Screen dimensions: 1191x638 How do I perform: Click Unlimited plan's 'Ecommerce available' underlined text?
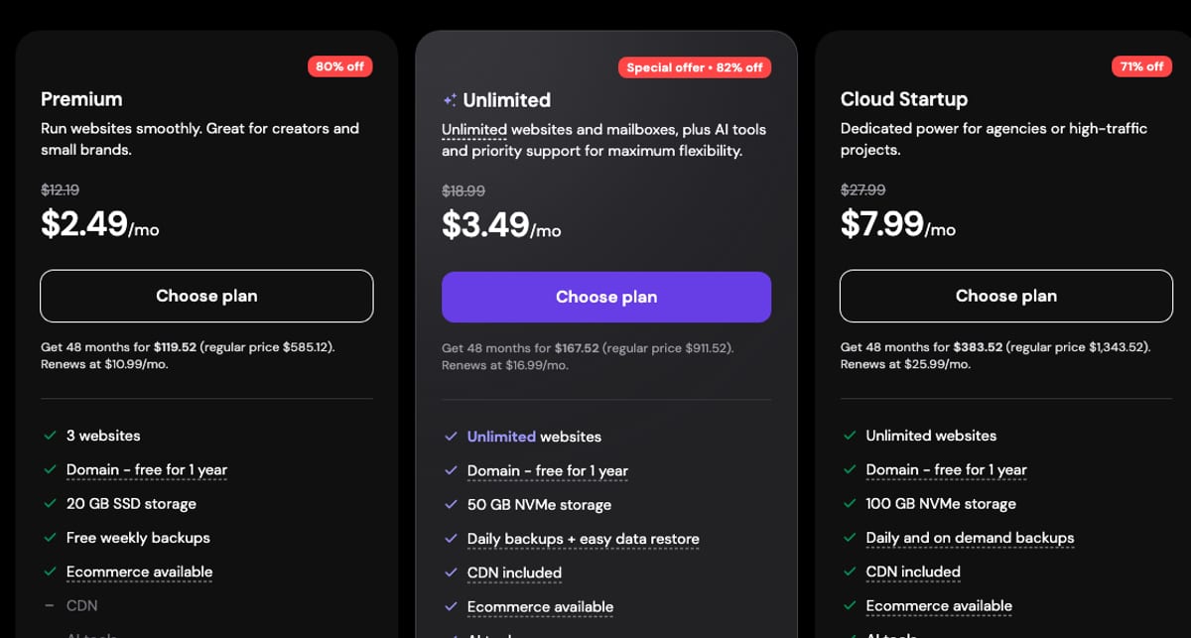click(540, 606)
